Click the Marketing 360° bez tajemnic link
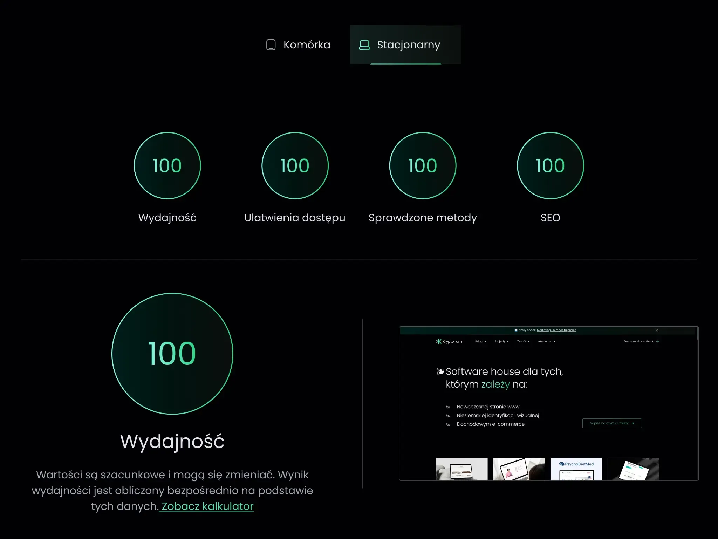The height and width of the screenshot is (539, 718). [556, 330]
